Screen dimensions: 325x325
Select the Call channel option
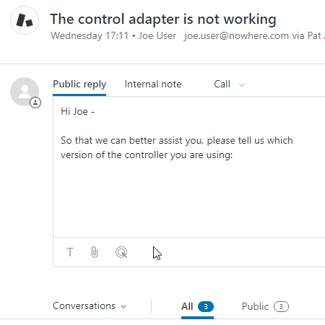(x=222, y=84)
